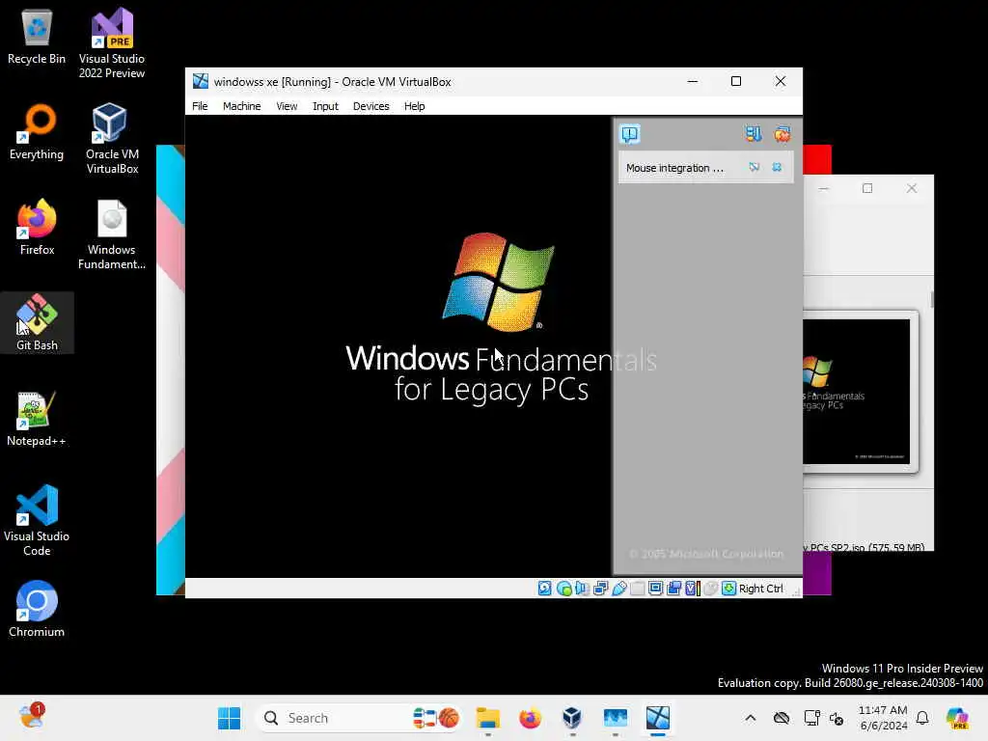Open VirtualBox Manager cube icon on taskbar
The height and width of the screenshot is (741, 988).
coord(572,718)
